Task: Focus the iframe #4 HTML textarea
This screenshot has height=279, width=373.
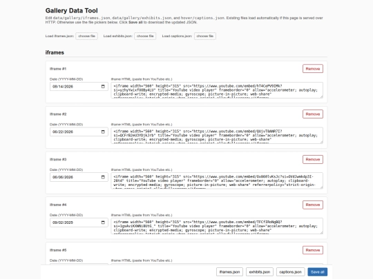Action: click(x=217, y=226)
